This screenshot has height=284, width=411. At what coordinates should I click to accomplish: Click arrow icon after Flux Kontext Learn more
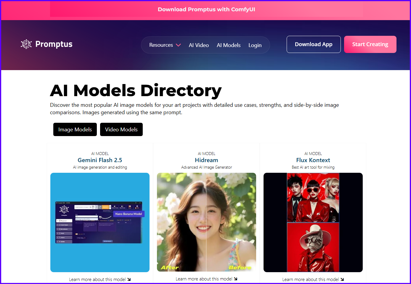(x=342, y=280)
